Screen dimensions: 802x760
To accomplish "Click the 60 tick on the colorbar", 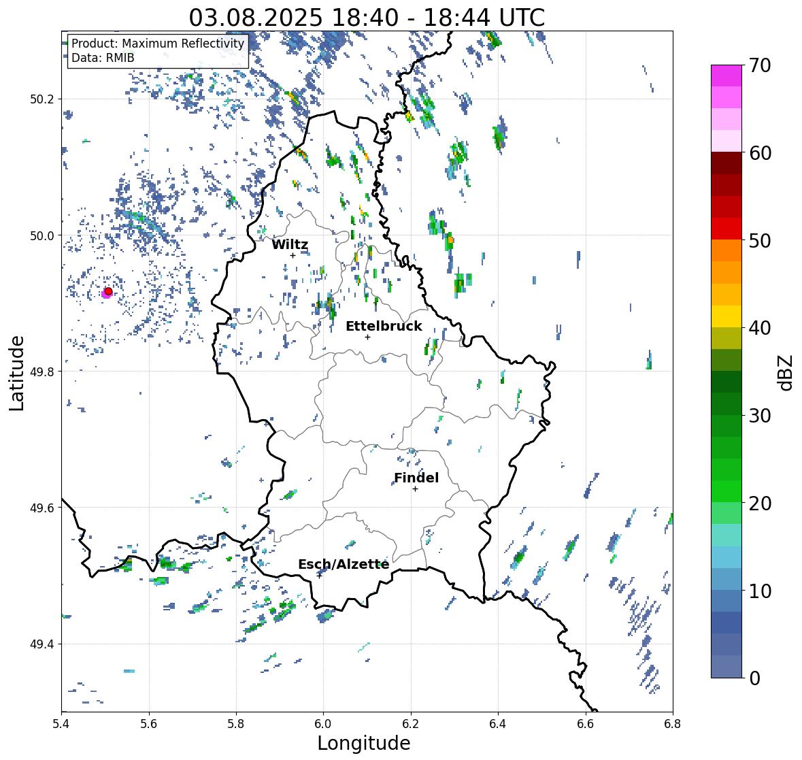I will [760, 153].
